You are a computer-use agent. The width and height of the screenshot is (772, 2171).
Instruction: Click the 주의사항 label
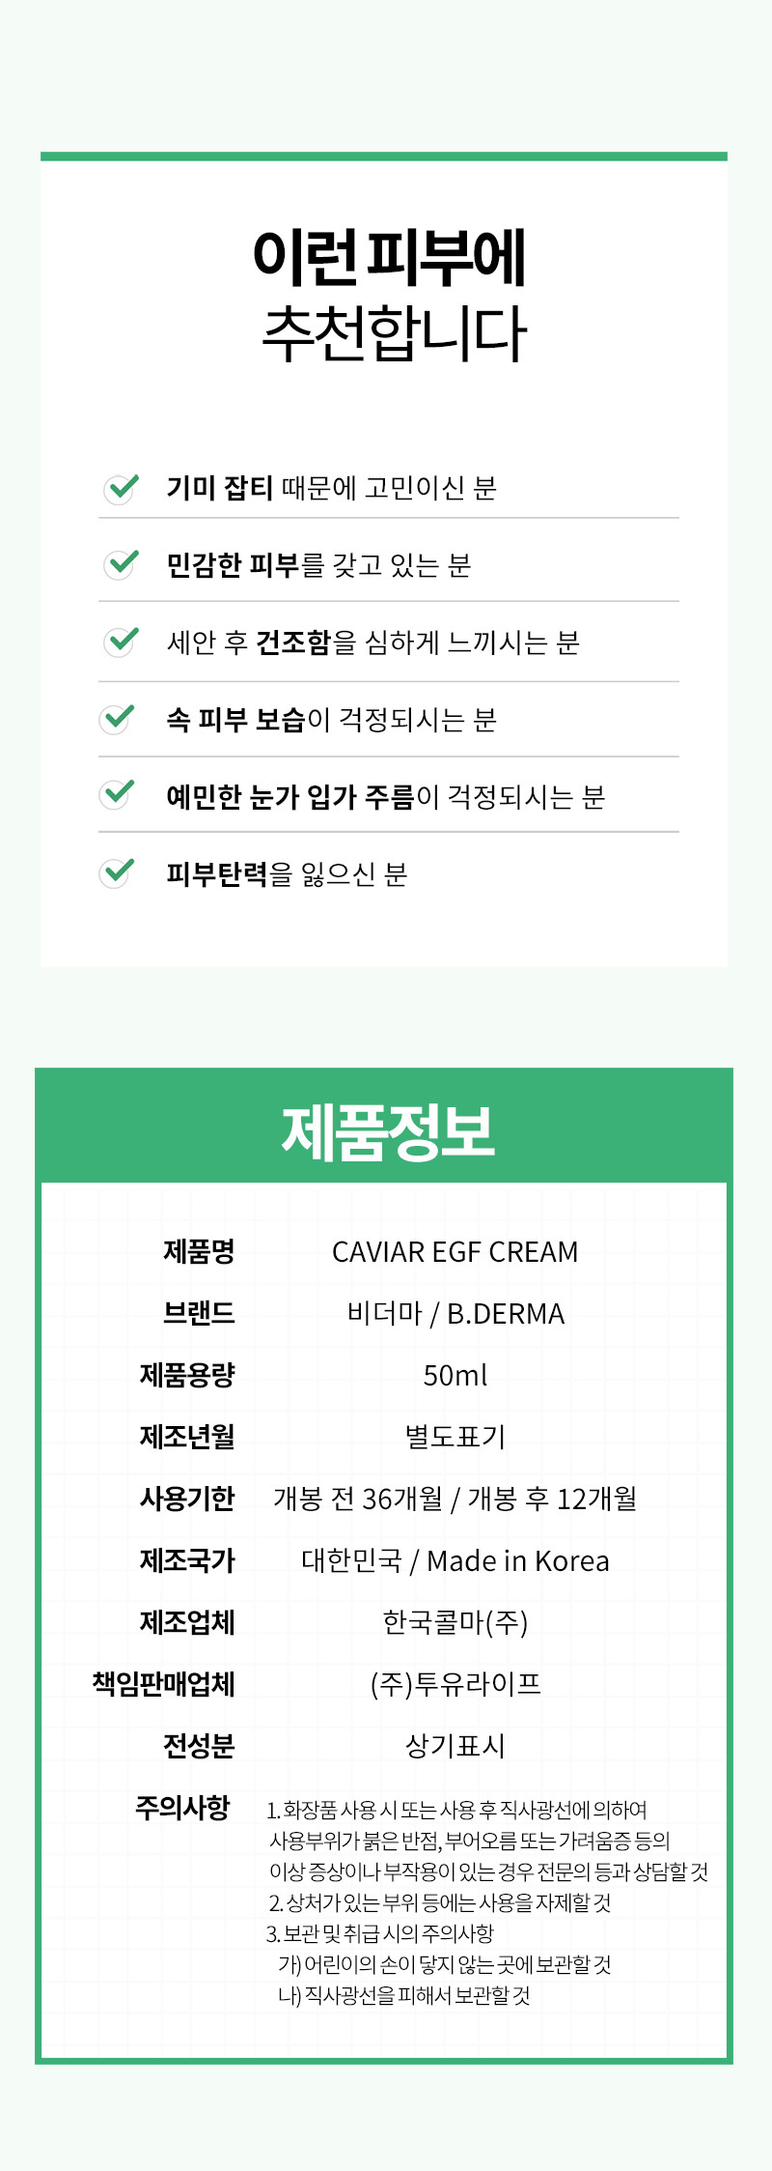182,1808
